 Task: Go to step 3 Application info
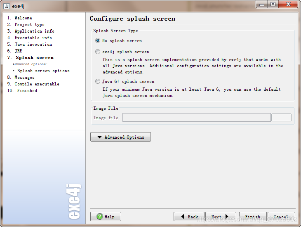pos(31,31)
